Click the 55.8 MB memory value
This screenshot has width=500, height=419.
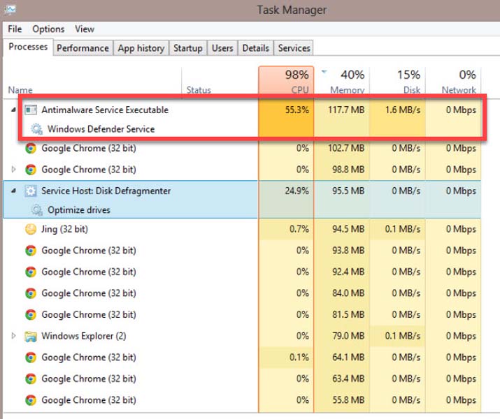coord(348,400)
